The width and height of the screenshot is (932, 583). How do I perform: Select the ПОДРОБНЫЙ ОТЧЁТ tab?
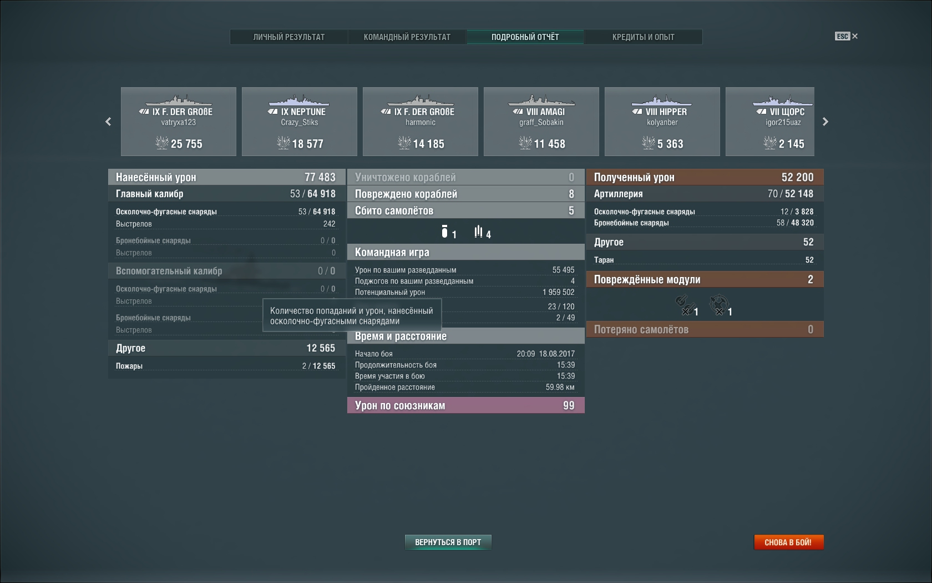tap(525, 37)
